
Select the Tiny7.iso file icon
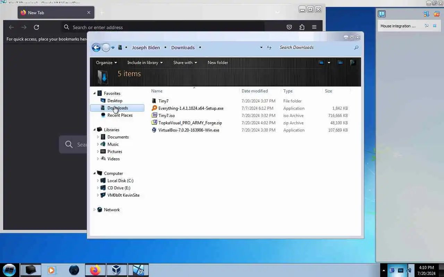pyautogui.click(x=154, y=116)
